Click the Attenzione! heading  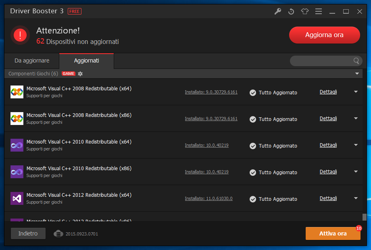pos(58,31)
